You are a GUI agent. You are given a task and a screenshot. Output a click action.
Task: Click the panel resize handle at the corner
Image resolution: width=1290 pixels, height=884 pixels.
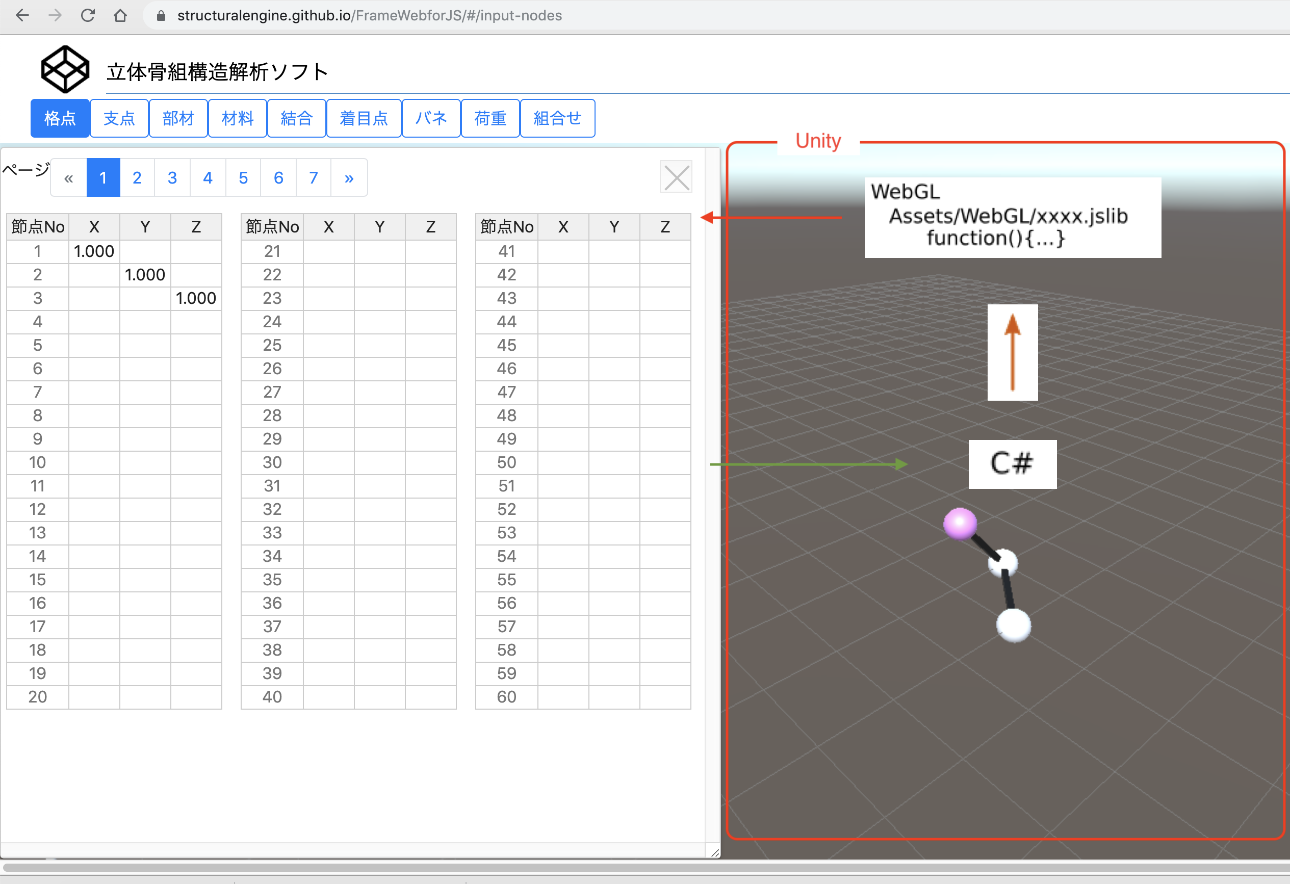(714, 852)
